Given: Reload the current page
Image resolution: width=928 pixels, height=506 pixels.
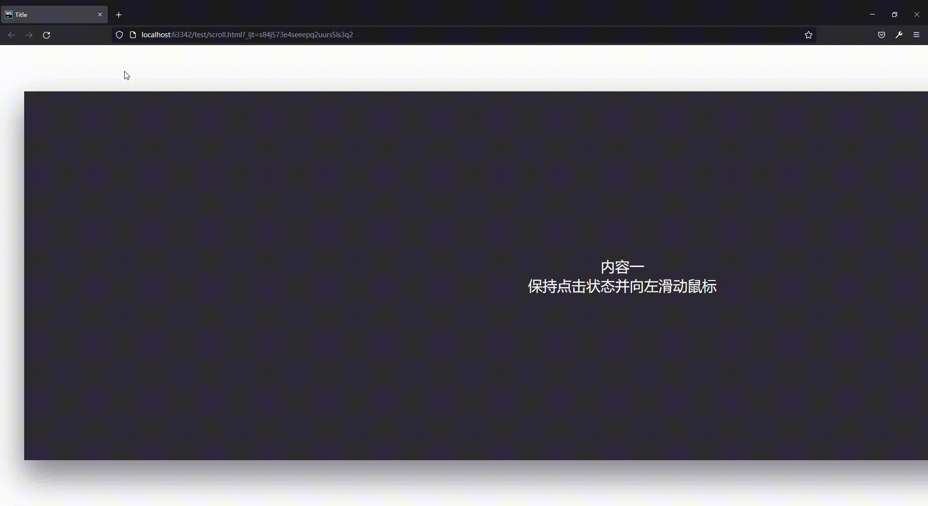Looking at the screenshot, I should tap(46, 35).
